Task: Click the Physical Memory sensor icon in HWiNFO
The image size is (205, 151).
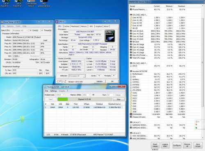Action: coord(131,9)
